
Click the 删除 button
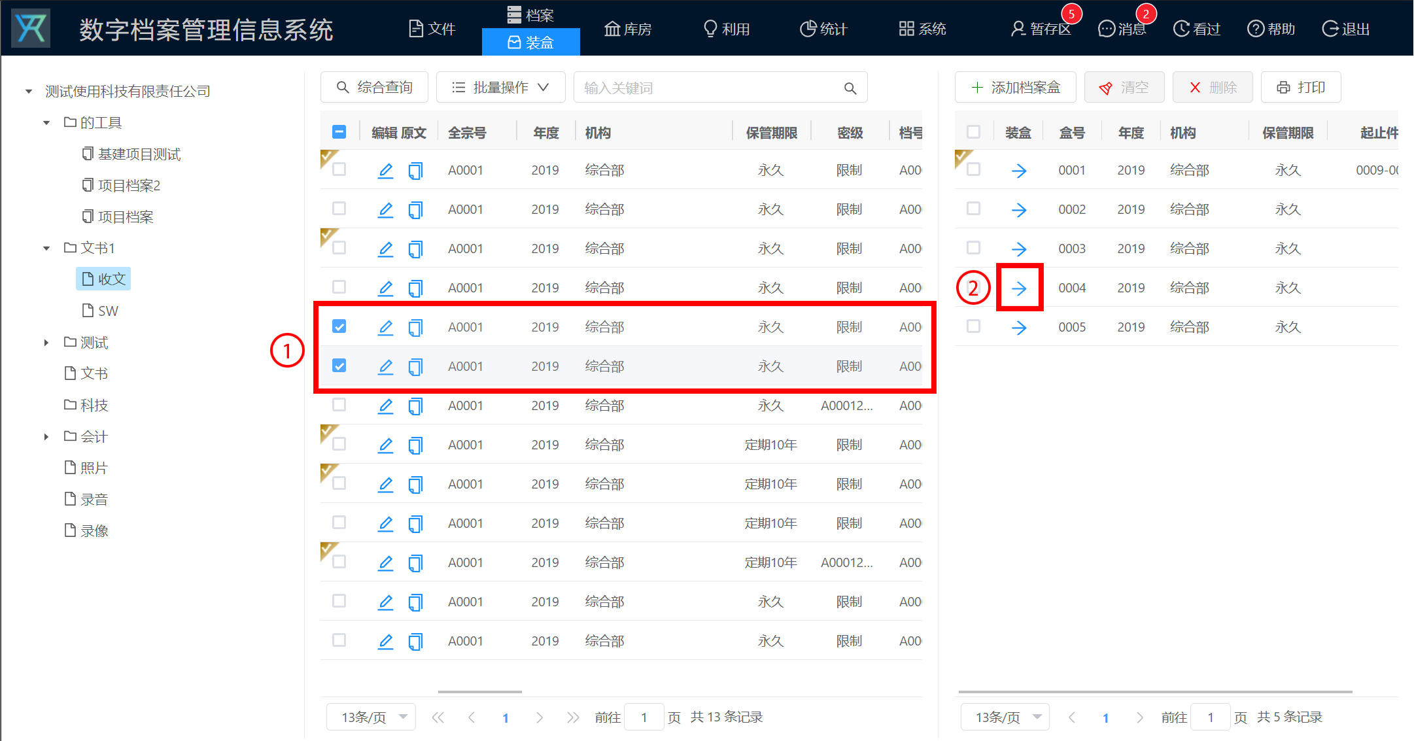tap(1213, 87)
